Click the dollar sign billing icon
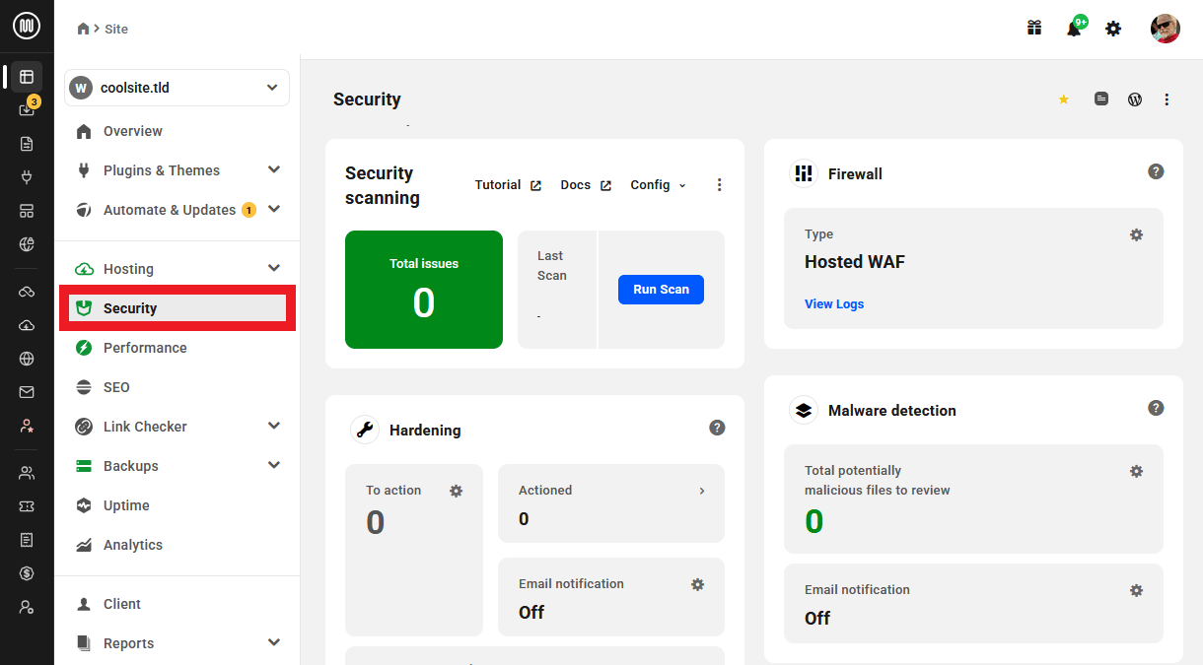 (x=27, y=573)
